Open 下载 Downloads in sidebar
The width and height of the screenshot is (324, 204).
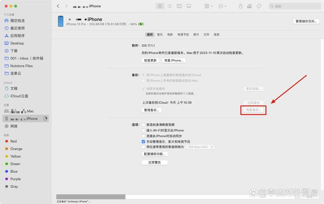(11, 50)
